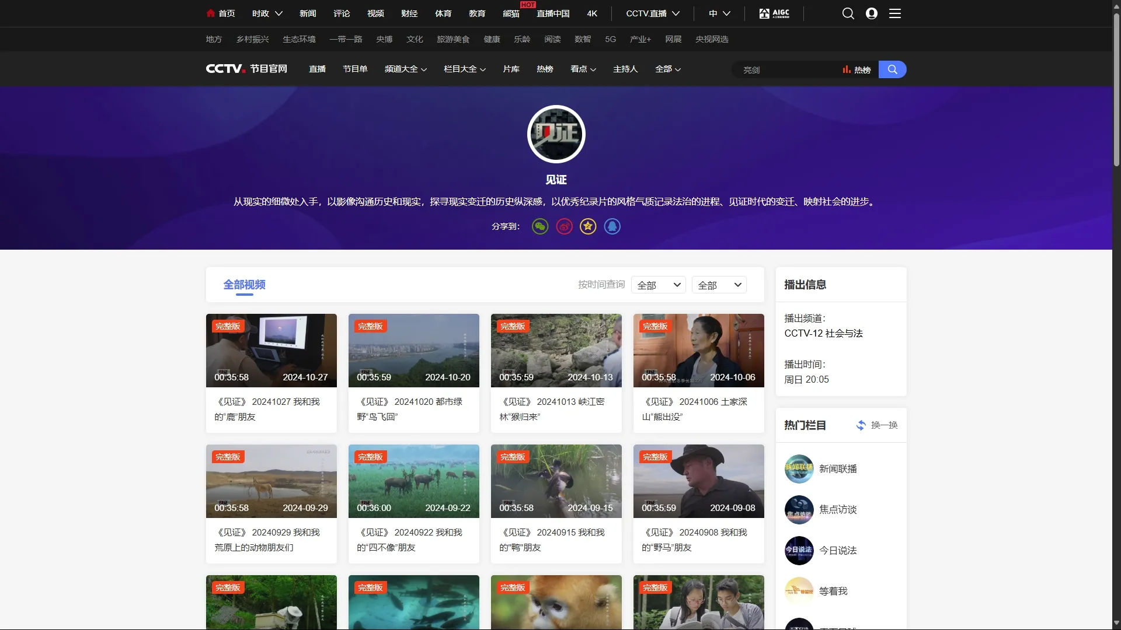Open 焦点访谈 round program icon
Viewport: 1121px width, 630px height.
799,510
